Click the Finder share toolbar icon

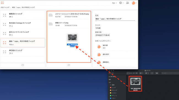(152, 73)
